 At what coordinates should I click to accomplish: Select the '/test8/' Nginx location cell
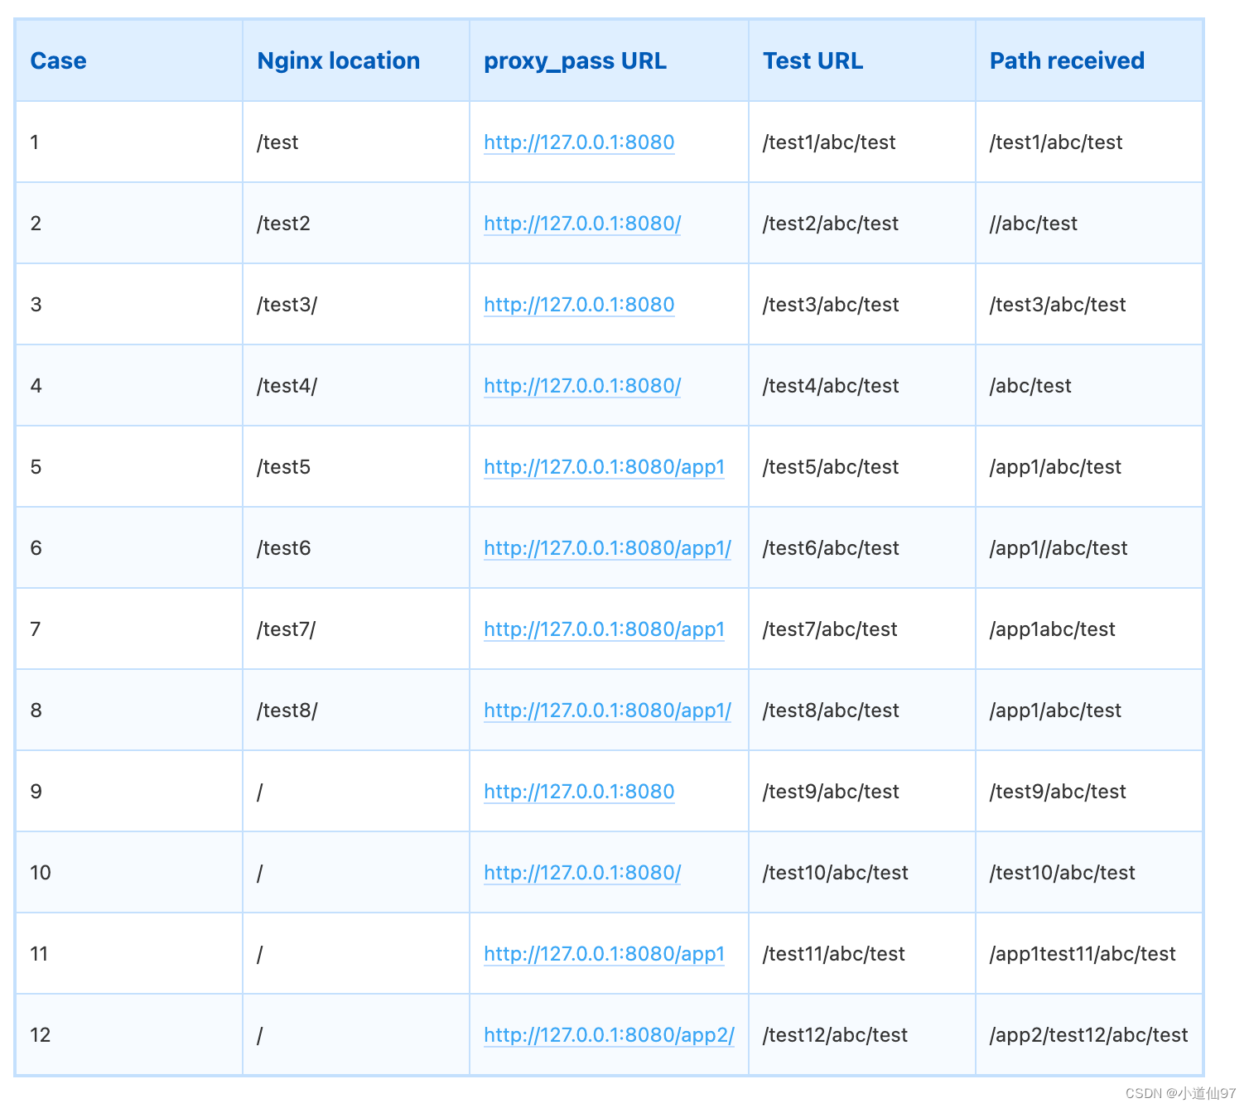(x=356, y=711)
